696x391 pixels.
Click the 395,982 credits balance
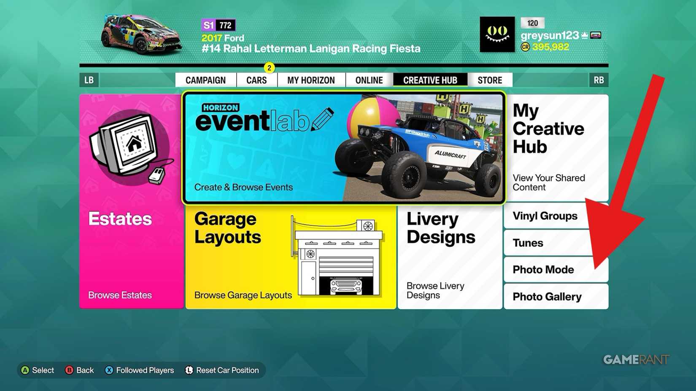tap(550, 47)
